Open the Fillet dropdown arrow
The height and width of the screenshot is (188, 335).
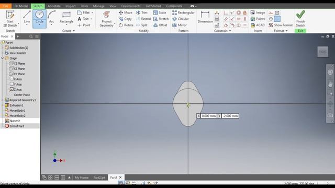[92, 13]
